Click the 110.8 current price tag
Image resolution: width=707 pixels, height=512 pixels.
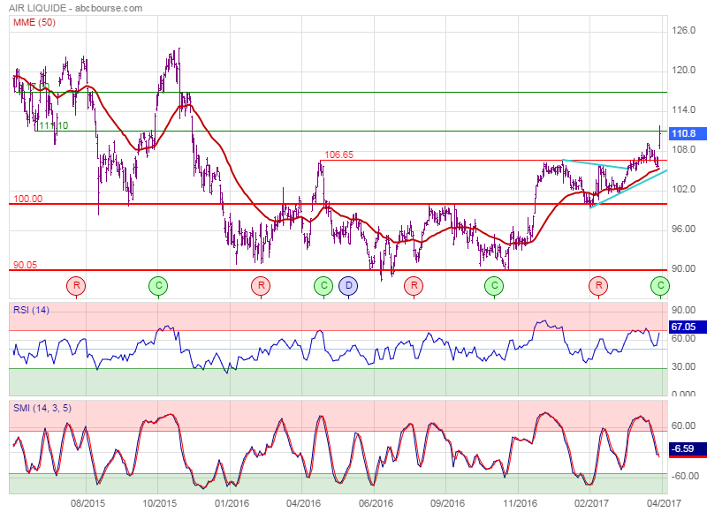click(685, 133)
